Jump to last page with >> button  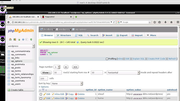pyautogui.click(x=75, y=67)
